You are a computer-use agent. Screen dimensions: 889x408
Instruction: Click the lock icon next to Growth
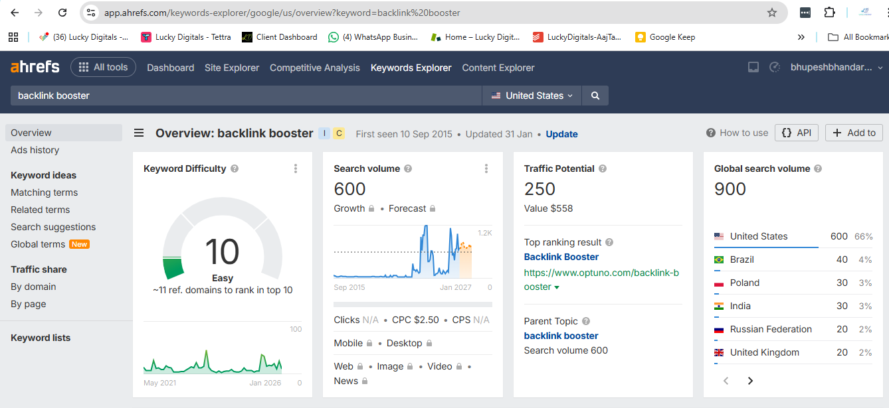click(371, 208)
